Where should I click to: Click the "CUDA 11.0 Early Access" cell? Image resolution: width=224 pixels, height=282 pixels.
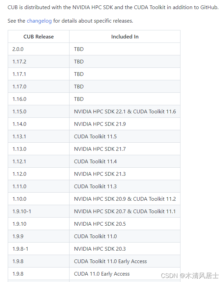(125, 274)
